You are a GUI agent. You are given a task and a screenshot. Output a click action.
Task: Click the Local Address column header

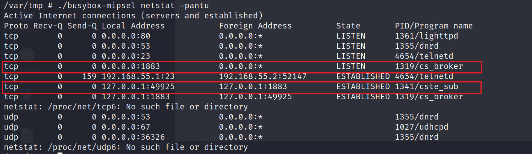coord(133,26)
